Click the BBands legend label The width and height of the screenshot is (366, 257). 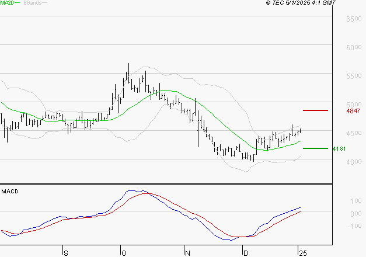click(33, 3)
